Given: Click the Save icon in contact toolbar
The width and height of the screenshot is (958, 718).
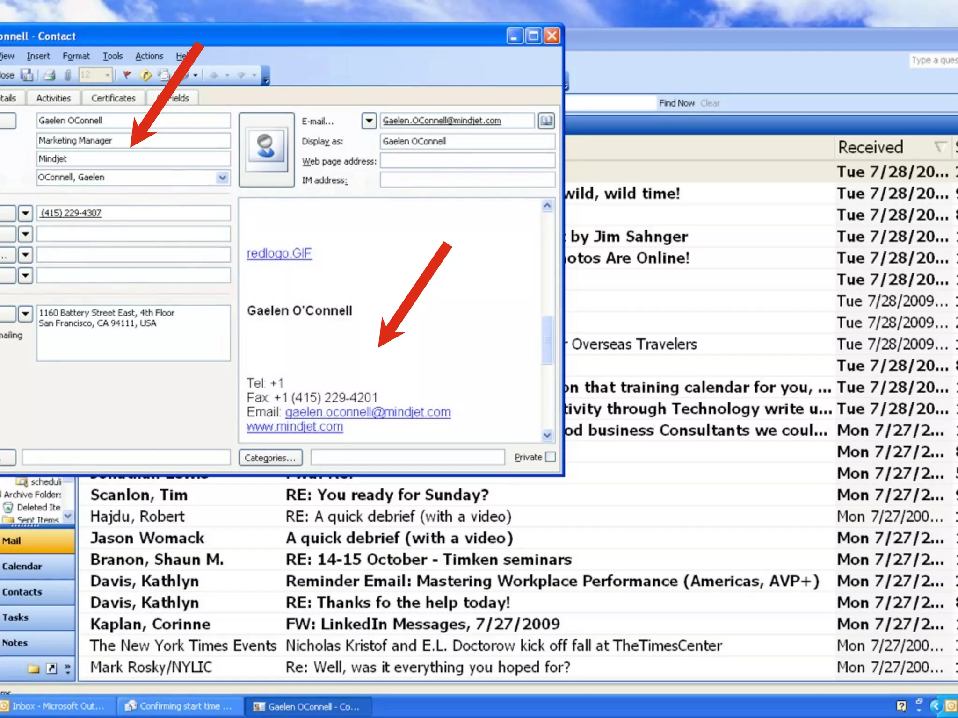Looking at the screenshot, I should [27, 75].
